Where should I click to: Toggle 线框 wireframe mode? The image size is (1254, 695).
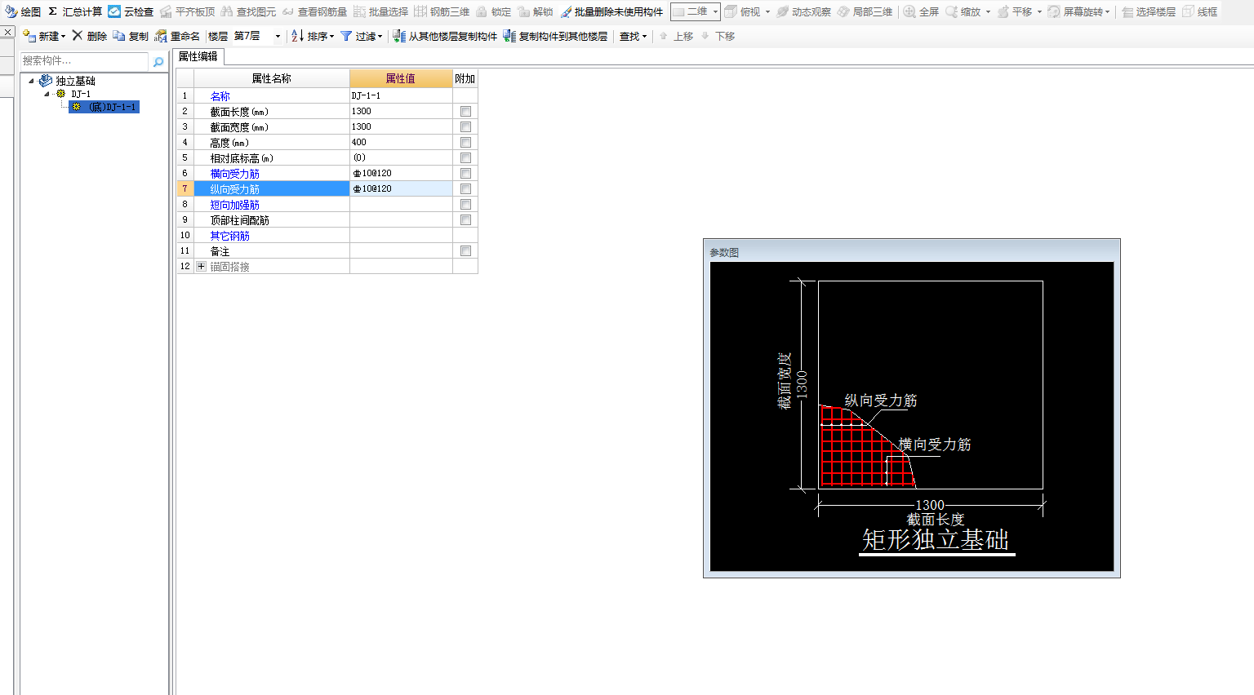click(x=1199, y=11)
